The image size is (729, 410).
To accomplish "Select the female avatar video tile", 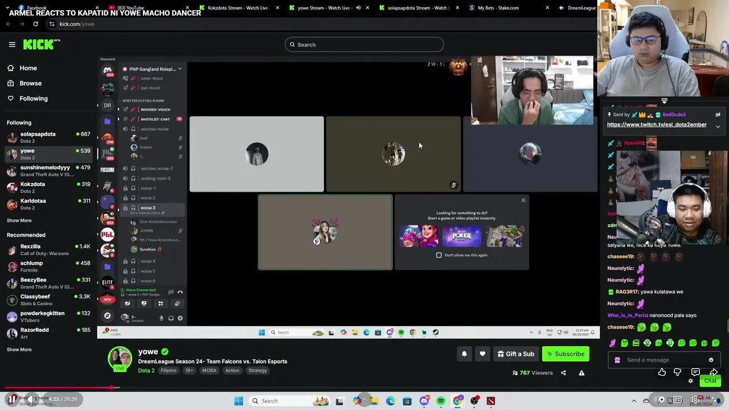I will click(325, 232).
